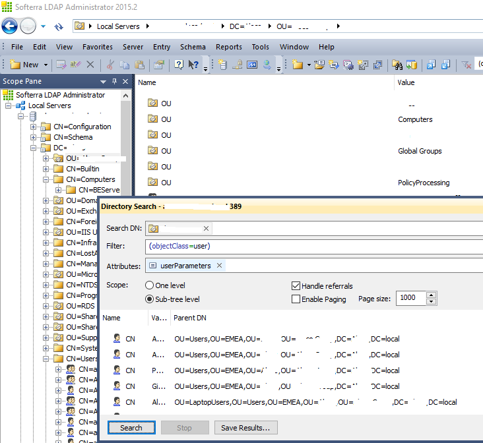
Task: Open the New button dropdown arrow
Action: (46, 65)
